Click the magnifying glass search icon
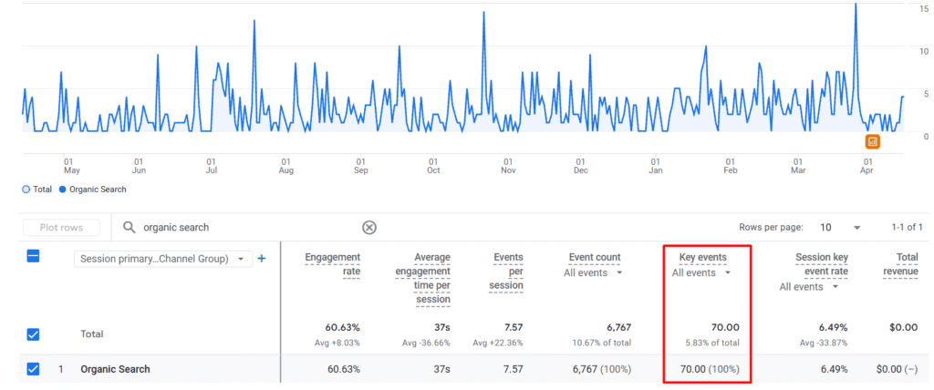This screenshot has height=390, width=934. point(129,228)
